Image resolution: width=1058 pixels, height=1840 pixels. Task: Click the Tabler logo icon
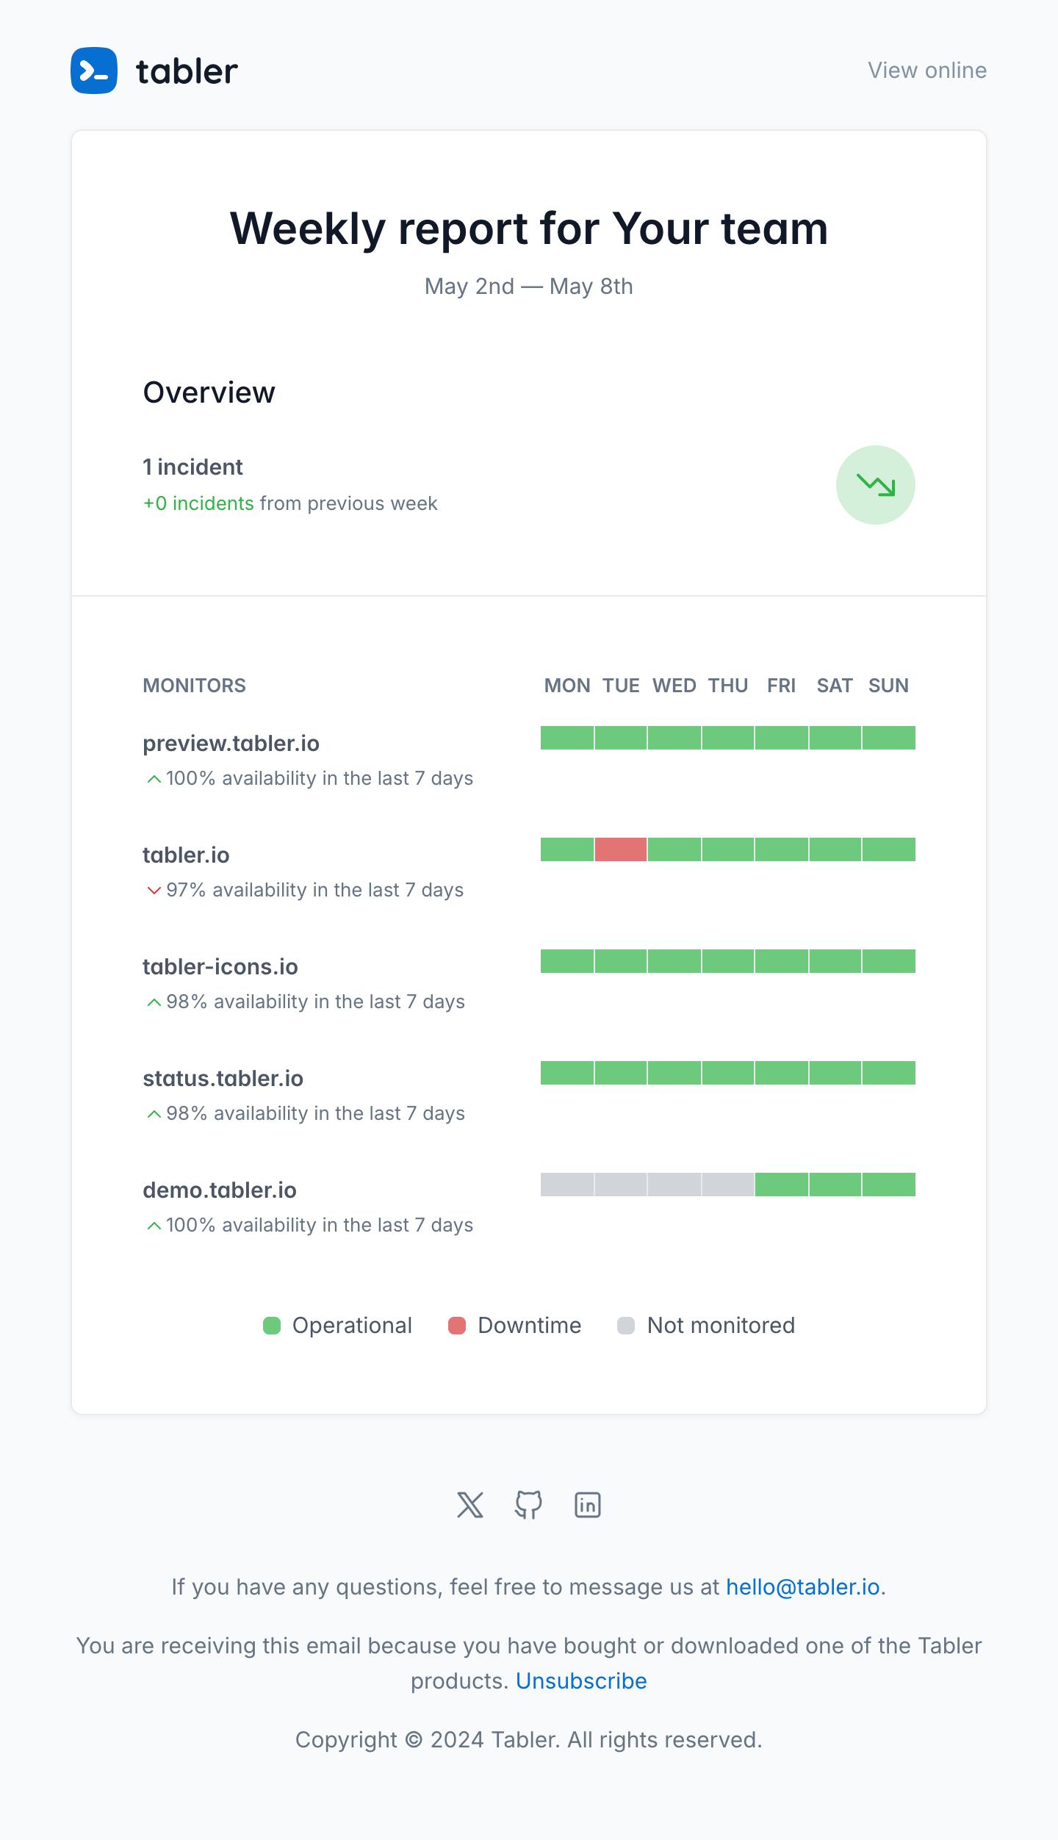94,71
